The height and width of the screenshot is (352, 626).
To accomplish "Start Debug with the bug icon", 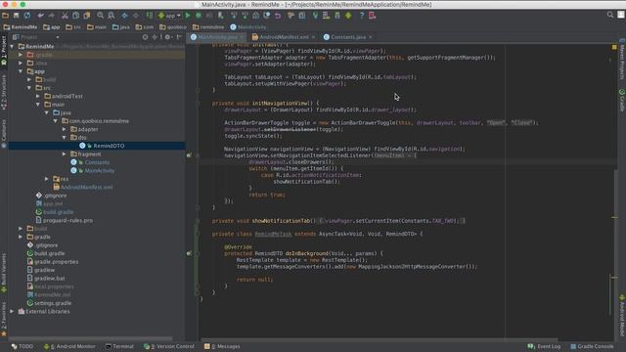I will (199, 16).
